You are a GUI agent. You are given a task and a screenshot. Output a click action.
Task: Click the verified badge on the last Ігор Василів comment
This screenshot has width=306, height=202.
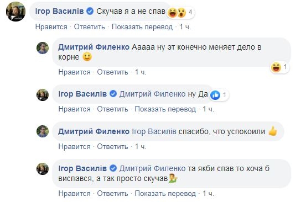(113, 168)
